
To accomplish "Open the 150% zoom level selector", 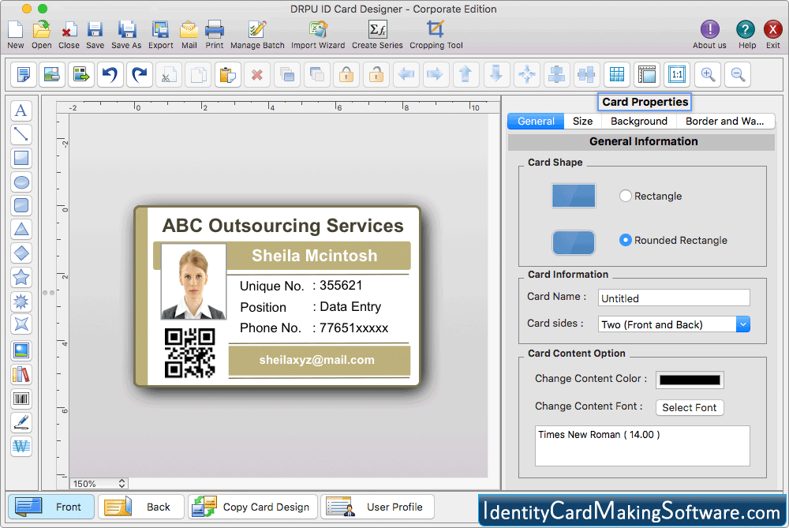I will (x=99, y=484).
